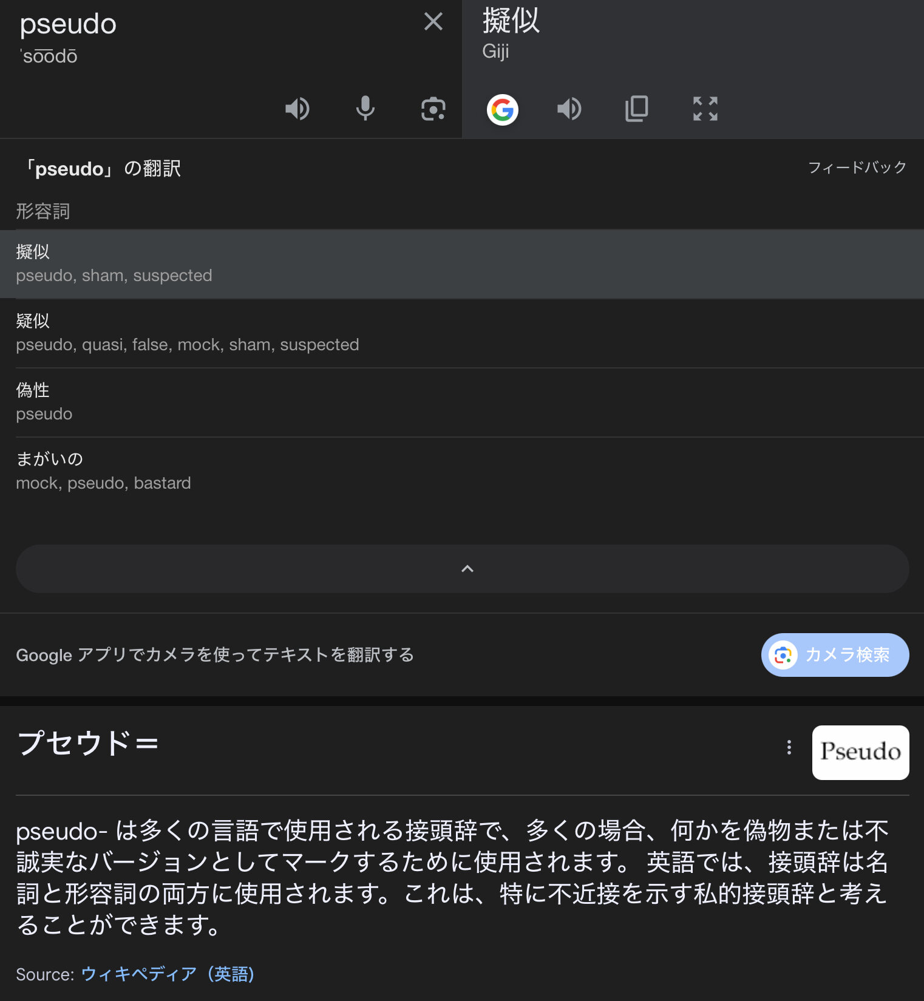Start voice input with microphone
Image resolution: width=924 pixels, height=1001 pixels.
(365, 109)
